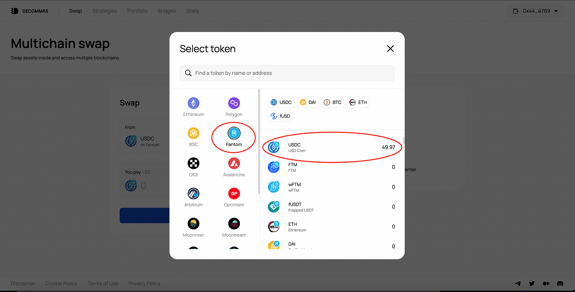
Task: Choose the FTM token row
Action: coord(332,167)
